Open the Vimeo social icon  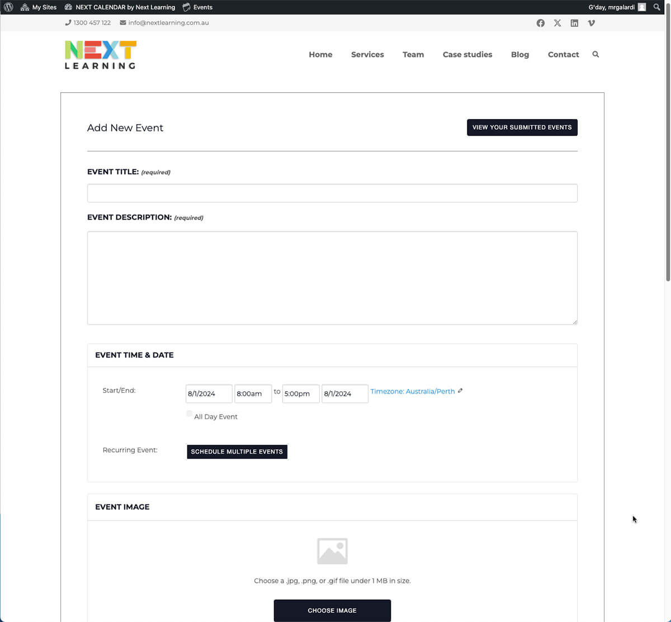[x=592, y=23]
